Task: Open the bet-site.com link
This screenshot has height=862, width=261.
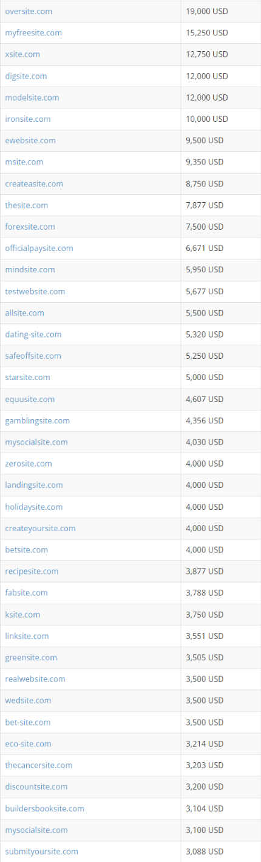Action: (28, 722)
